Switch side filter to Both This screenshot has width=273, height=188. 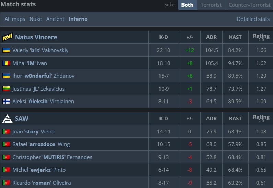pyautogui.click(x=187, y=5)
